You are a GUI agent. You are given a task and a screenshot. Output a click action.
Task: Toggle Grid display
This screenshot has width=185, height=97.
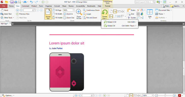131,14
